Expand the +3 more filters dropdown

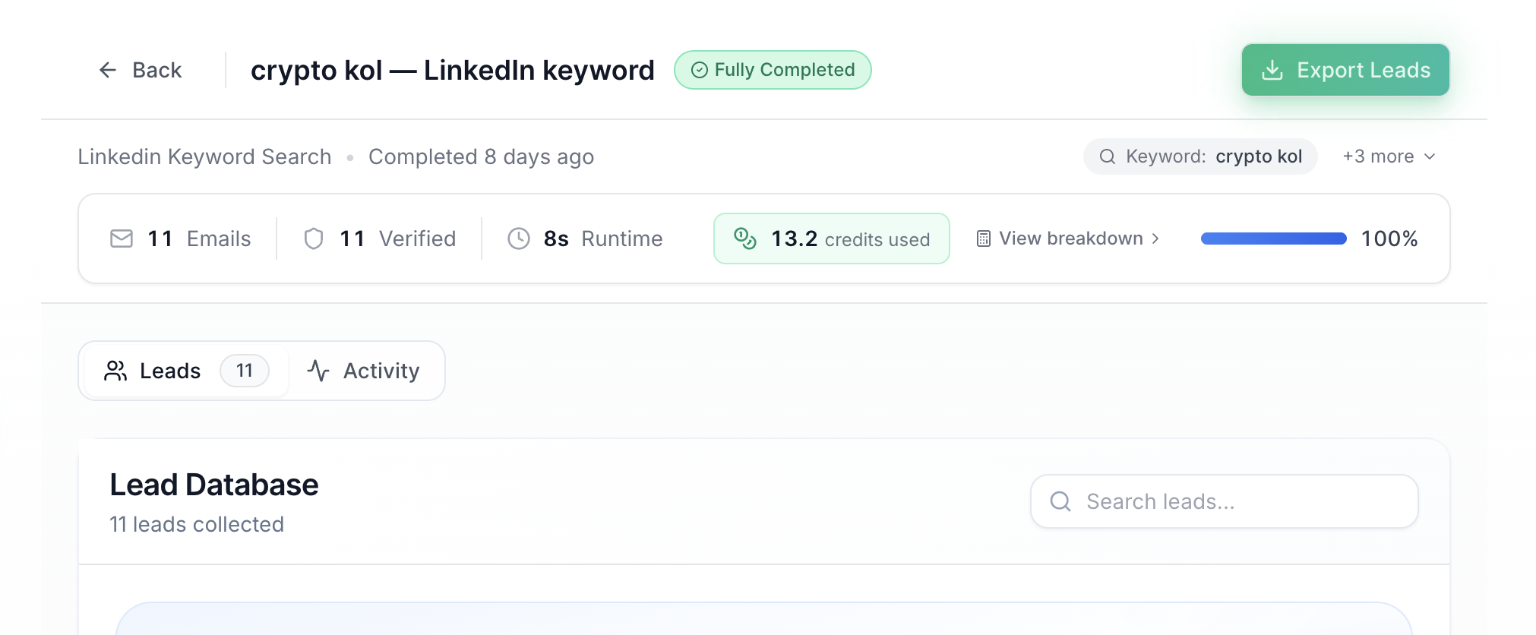tap(1387, 156)
